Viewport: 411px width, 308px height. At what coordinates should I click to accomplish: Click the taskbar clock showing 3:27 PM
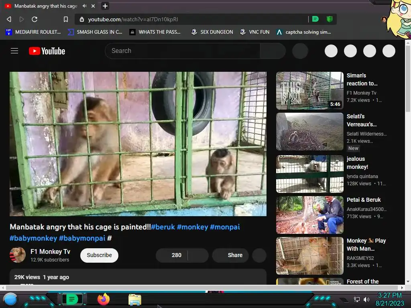(389, 295)
